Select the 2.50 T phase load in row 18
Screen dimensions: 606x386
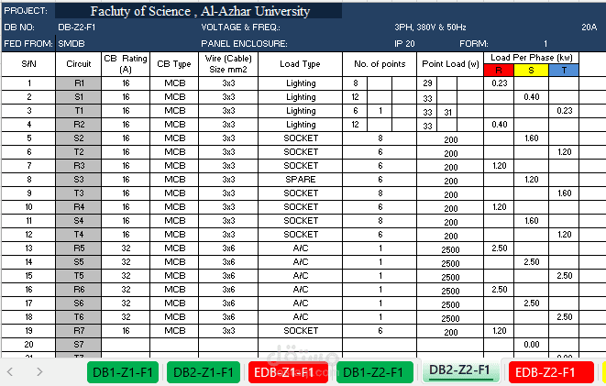[x=564, y=317]
